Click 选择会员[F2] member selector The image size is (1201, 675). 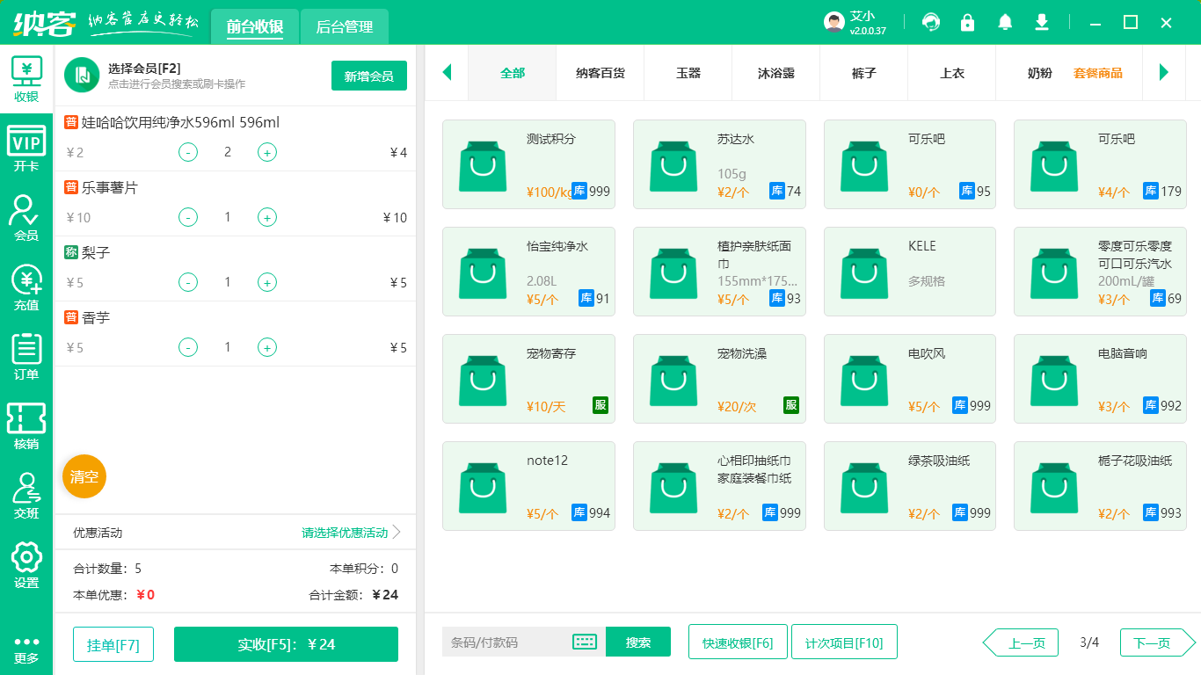(x=144, y=68)
